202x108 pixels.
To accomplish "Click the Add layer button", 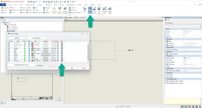I will click(17, 38).
